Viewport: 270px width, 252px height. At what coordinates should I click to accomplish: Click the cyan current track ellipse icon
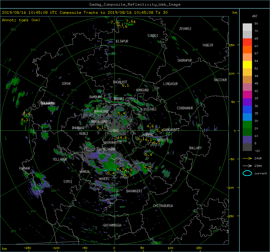(247, 173)
